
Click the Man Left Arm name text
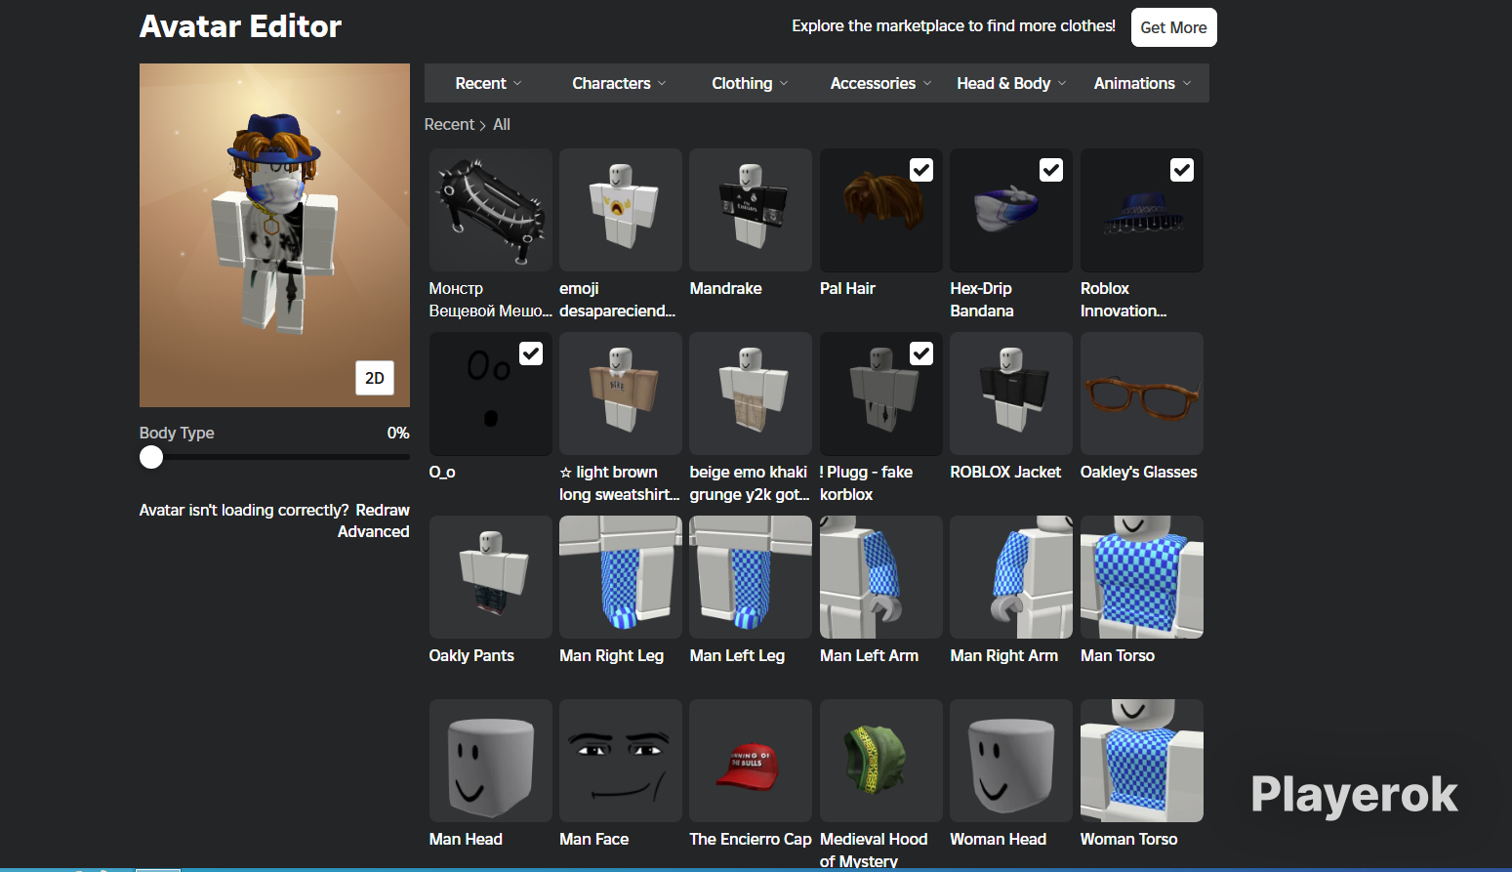870,655
